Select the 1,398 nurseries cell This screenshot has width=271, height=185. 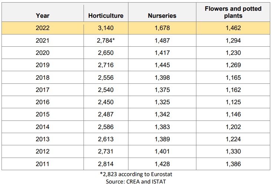pyautogui.click(x=162, y=77)
